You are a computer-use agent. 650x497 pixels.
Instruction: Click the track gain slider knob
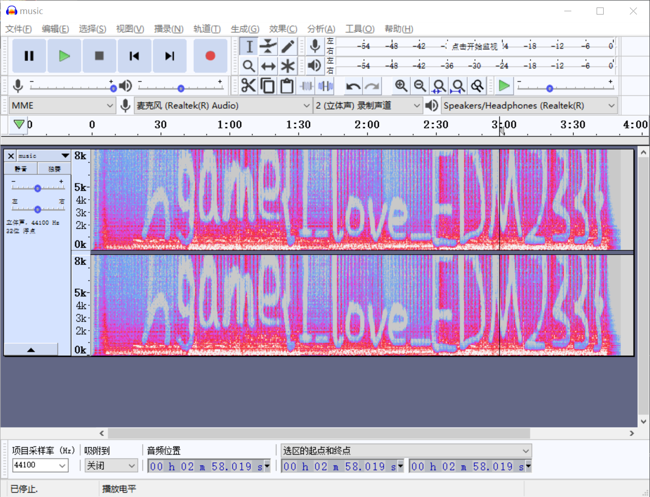tap(37, 188)
